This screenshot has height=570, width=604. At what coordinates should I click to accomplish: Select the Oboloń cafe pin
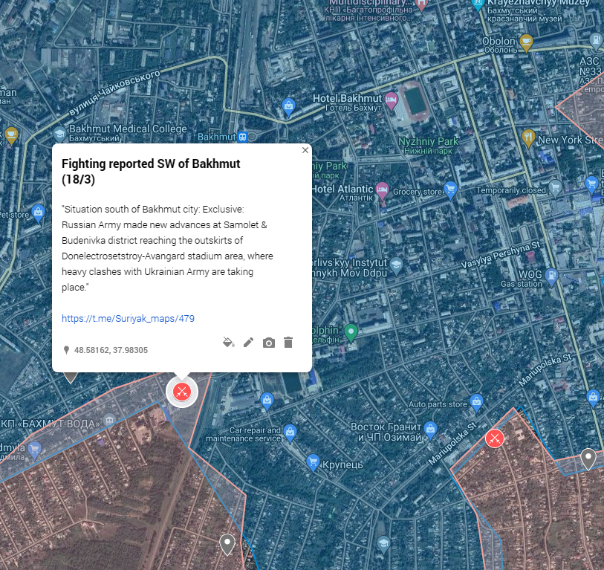point(526,43)
